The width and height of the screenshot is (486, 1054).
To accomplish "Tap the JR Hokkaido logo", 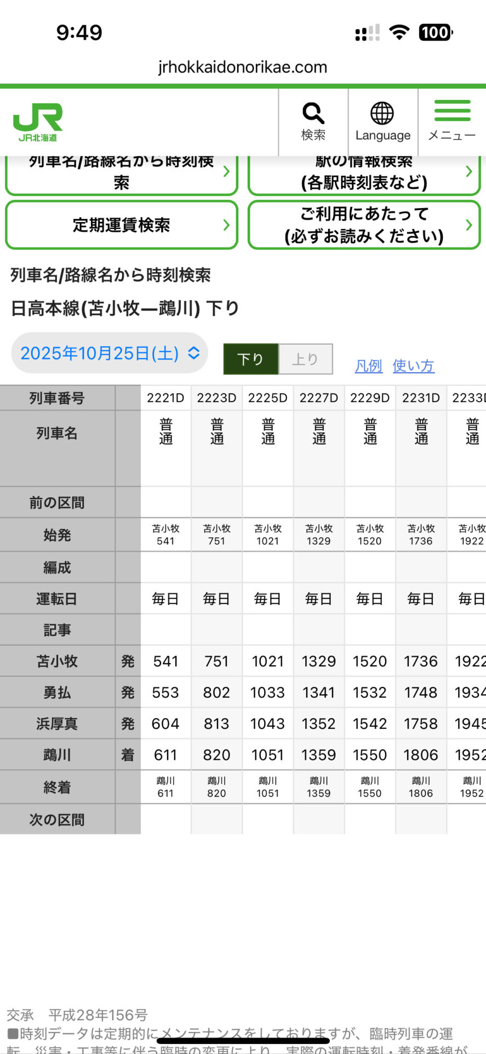I will pyautogui.click(x=38, y=122).
